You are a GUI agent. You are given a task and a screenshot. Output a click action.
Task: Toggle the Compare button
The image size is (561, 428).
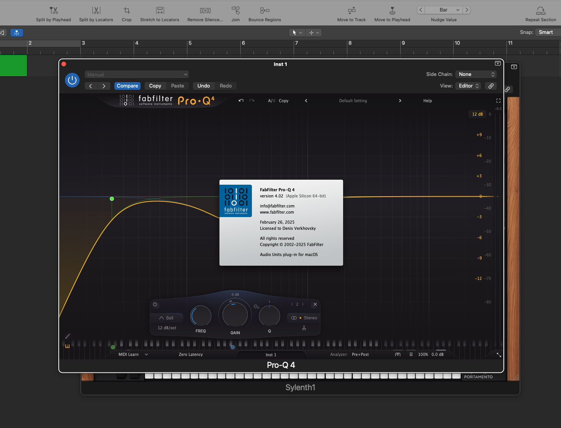point(127,86)
